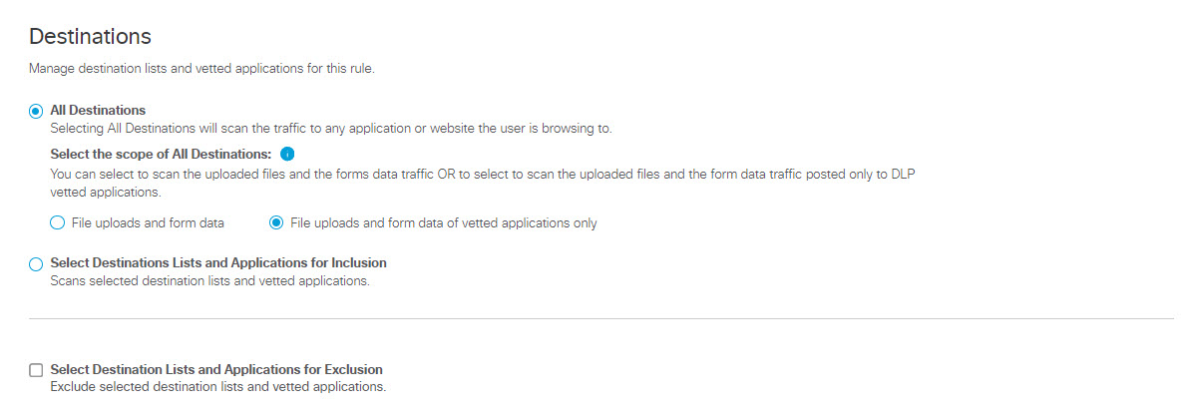Image resolution: width=1185 pixels, height=417 pixels.
Task: Select the All Destinations radio button
Action: [x=36, y=111]
